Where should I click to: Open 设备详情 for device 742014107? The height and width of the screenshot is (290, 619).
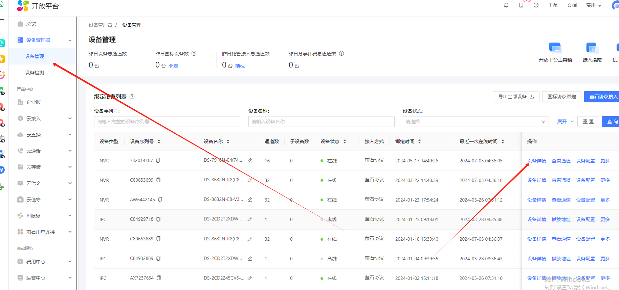(536, 161)
